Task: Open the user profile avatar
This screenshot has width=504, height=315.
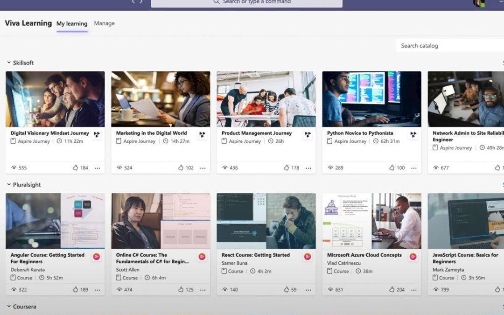Action: [479, 3]
